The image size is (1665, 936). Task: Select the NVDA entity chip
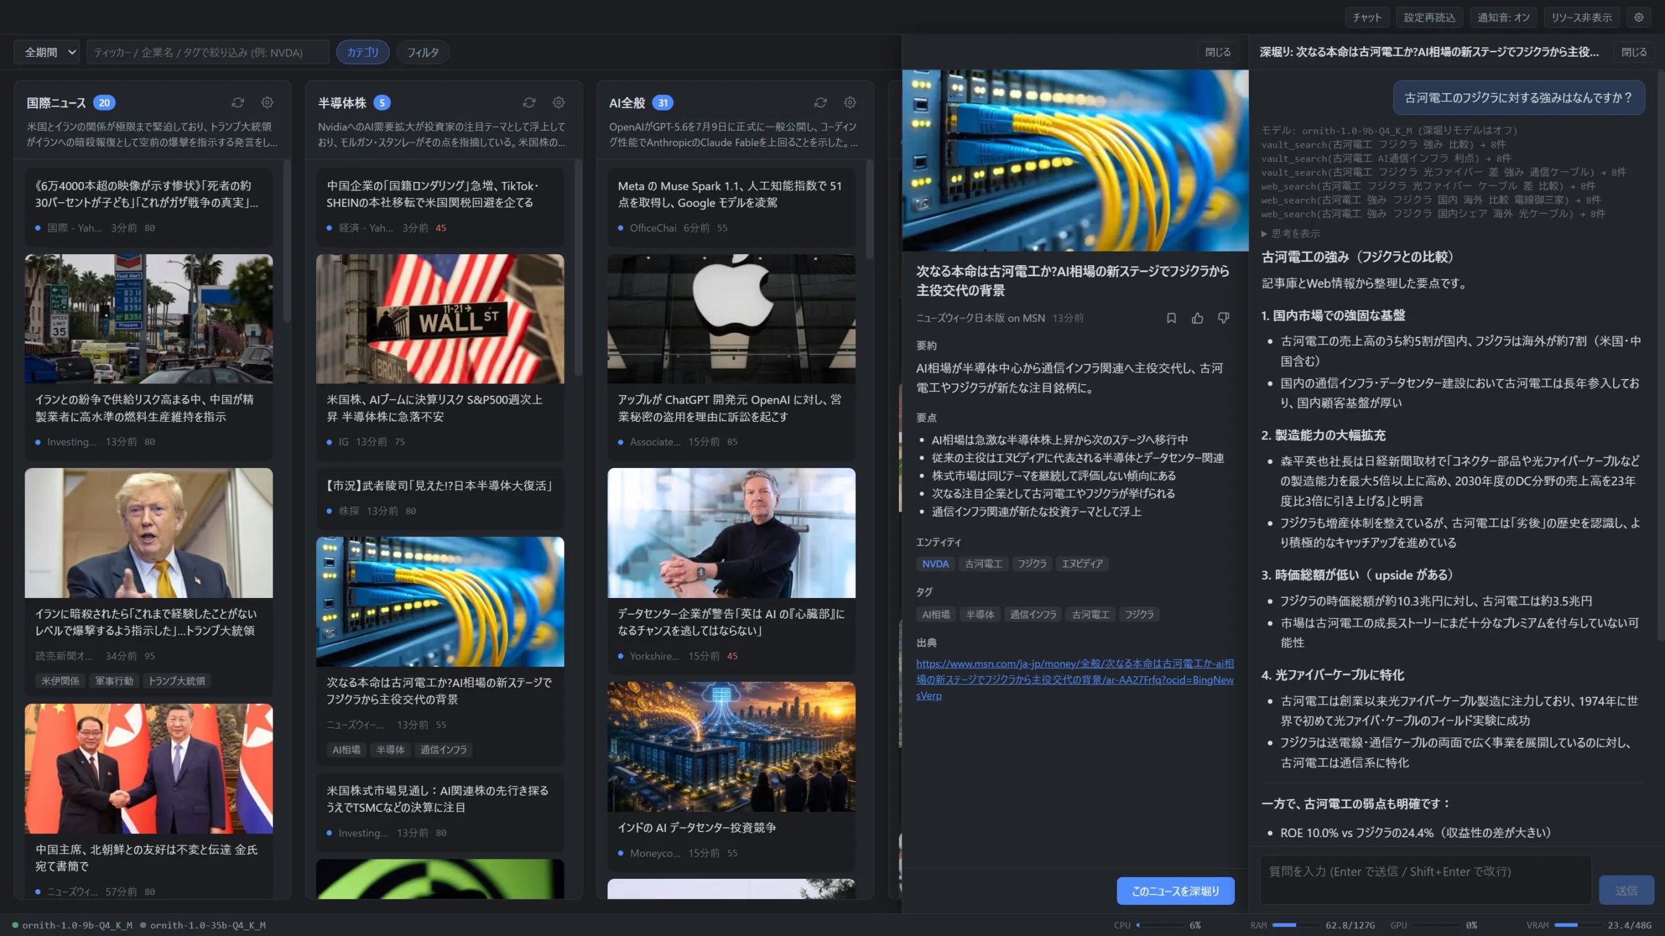coord(935,564)
